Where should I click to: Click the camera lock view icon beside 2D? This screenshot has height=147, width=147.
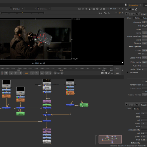coord(105,13)
